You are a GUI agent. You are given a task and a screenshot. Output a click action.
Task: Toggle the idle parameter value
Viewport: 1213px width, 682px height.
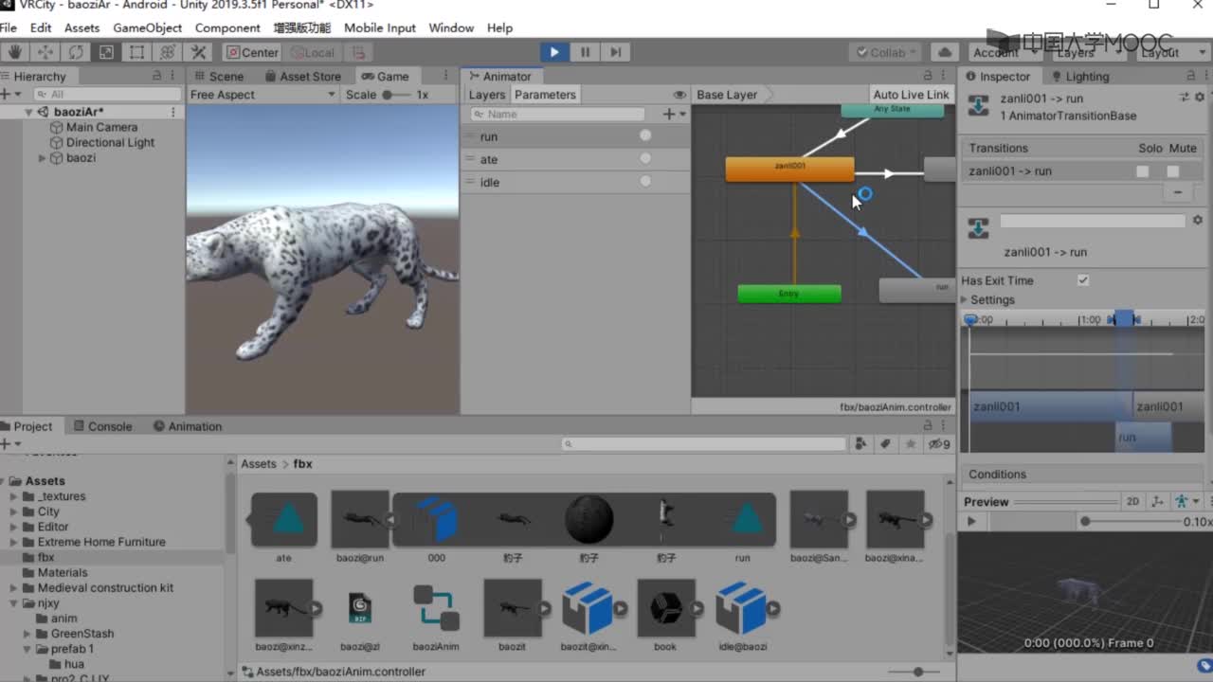(x=645, y=182)
